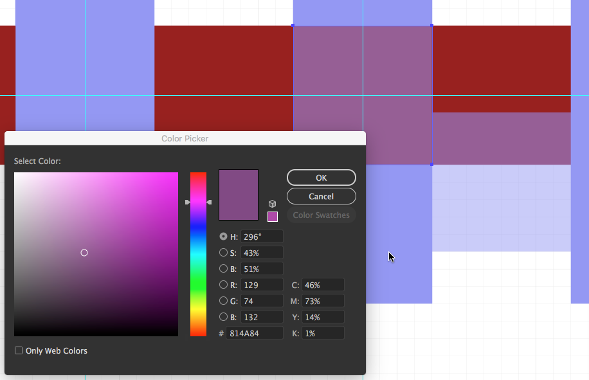Switch to the G green radio button
Image resolution: width=589 pixels, height=380 pixels.
pyautogui.click(x=223, y=301)
